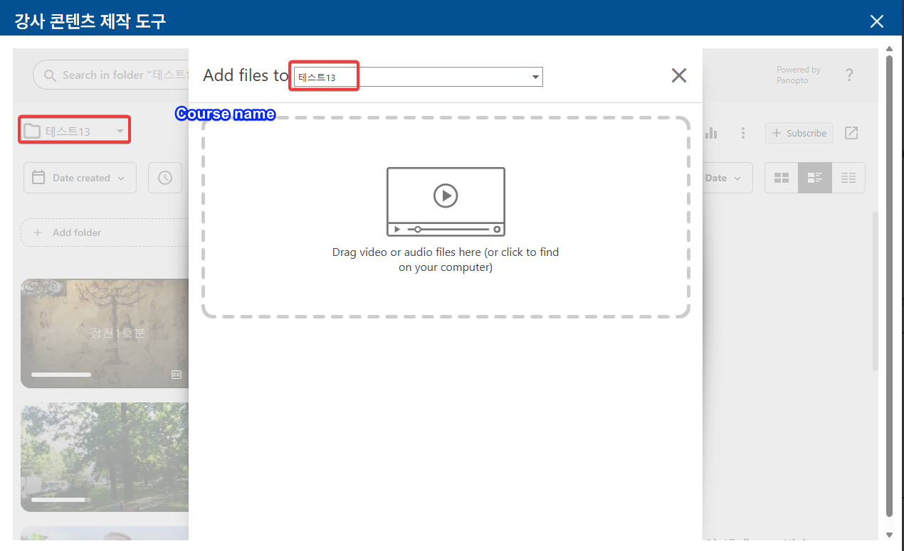Click the 'Drag video or audio files here' text
Image resolution: width=904 pixels, height=551 pixels.
446,260
